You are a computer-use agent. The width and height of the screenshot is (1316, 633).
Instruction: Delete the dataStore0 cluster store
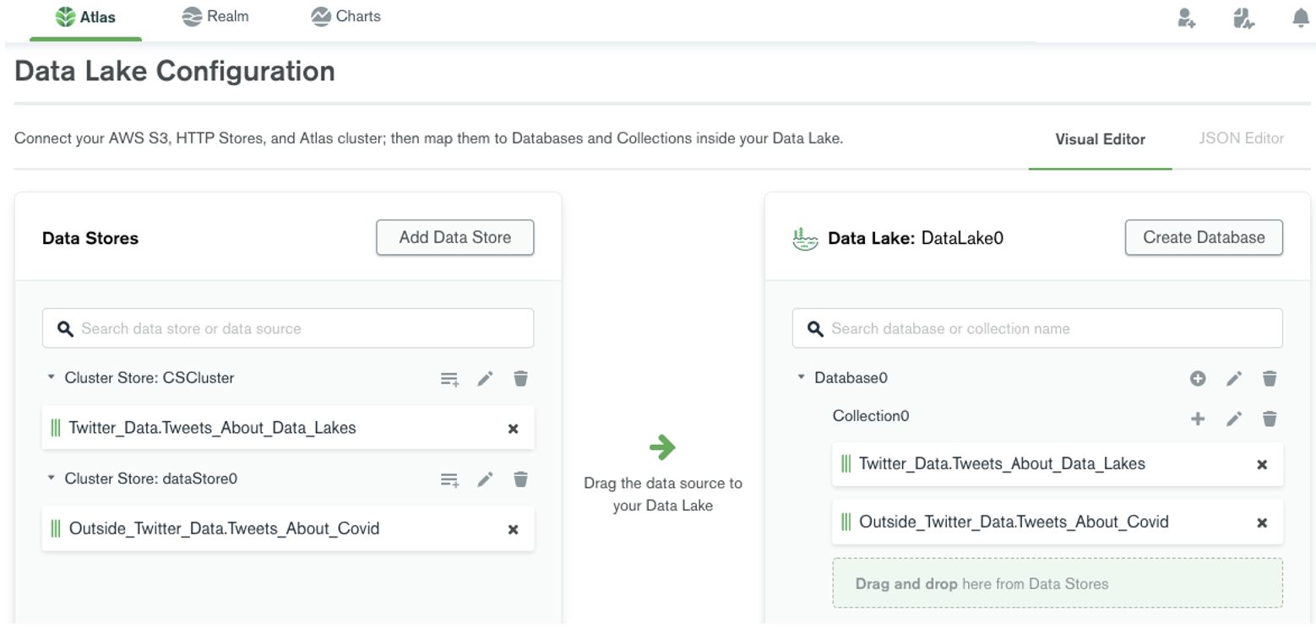pyautogui.click(x=520, y=479)
